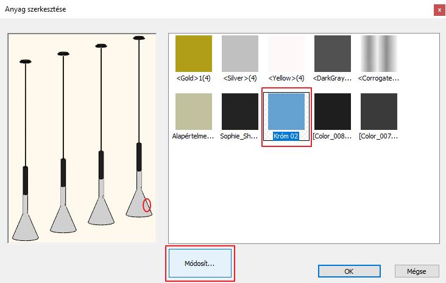Select the <Silver>(4) material swatch
Screen dimensions: 446x283
pos(240,54)
